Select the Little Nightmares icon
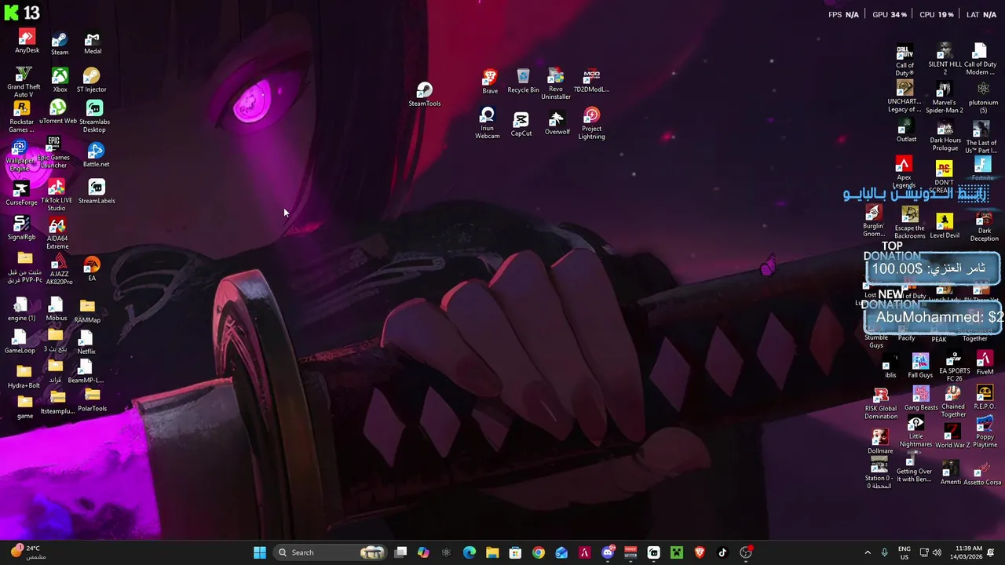Viewport: 1005px width, 565px height. [x=915, y=432]
